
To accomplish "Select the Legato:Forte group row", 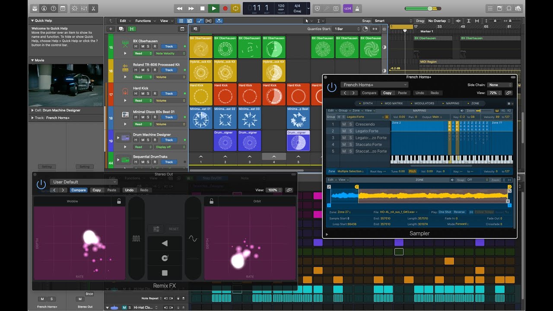I will 358,131.
